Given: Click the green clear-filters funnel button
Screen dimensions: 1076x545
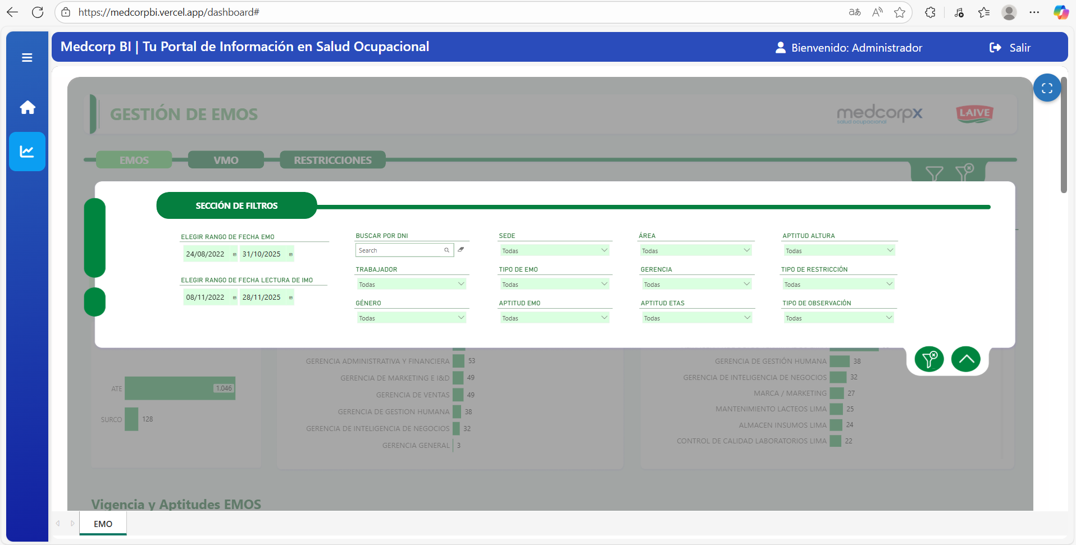Looking at the screenshot, I should (929, 359).
